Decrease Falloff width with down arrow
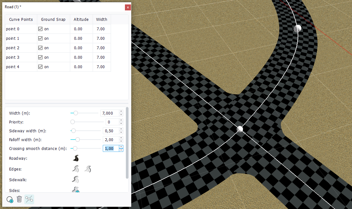 (121, 141)
